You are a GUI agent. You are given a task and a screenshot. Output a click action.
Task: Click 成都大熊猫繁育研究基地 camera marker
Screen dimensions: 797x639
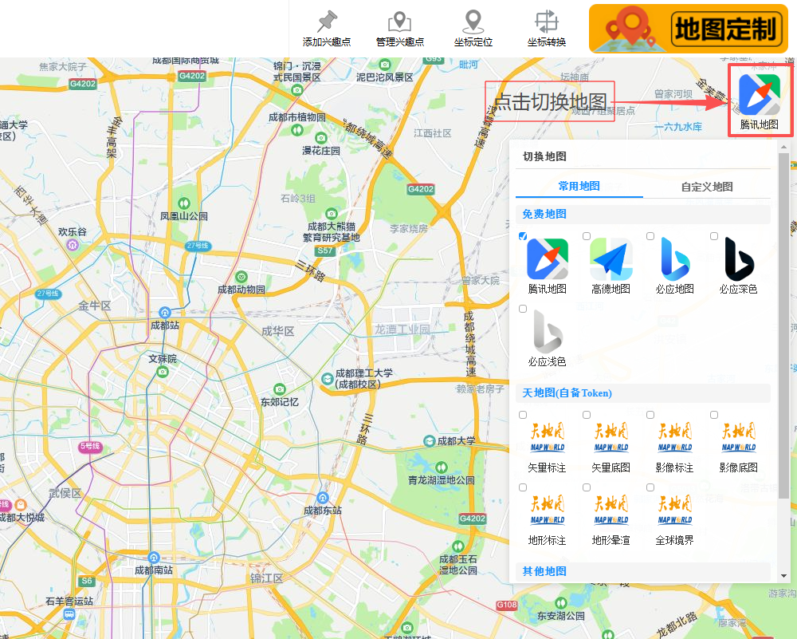coord(332,213)
